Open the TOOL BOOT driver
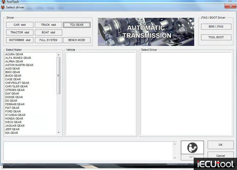The width and height of the screenshot is (237, 170). tap(216, 37)
